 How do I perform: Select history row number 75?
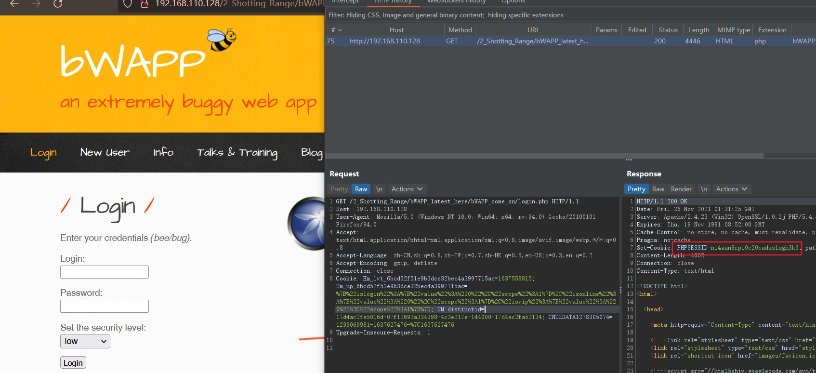click(570, 41)
